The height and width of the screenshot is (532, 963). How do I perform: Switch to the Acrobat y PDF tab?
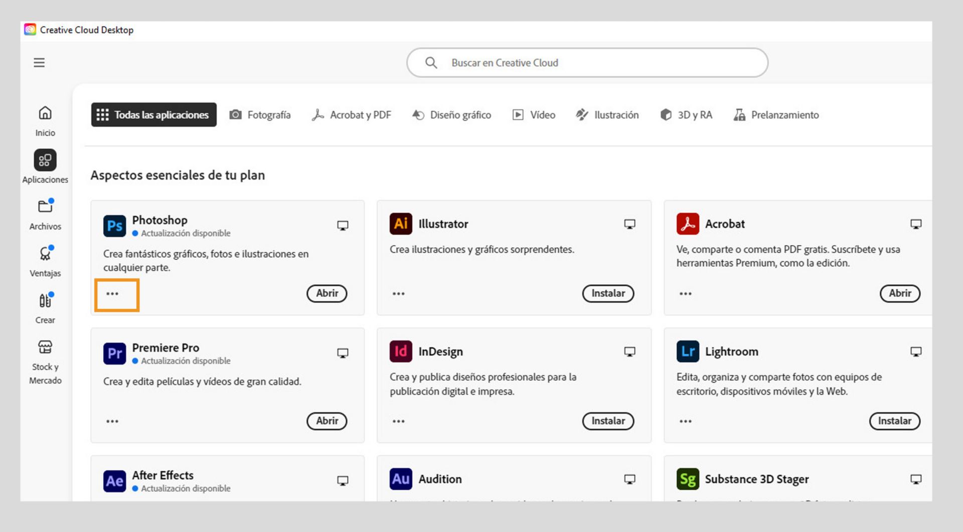[351, 115]
